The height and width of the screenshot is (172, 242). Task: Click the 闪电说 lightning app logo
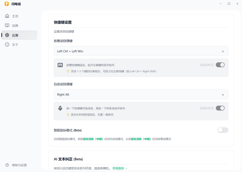[6, 4]
